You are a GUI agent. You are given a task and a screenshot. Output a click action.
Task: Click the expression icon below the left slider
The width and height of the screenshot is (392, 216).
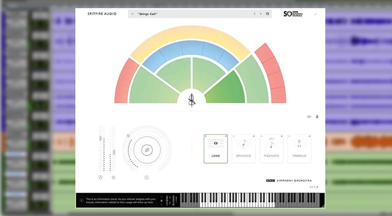click(100, 177)
